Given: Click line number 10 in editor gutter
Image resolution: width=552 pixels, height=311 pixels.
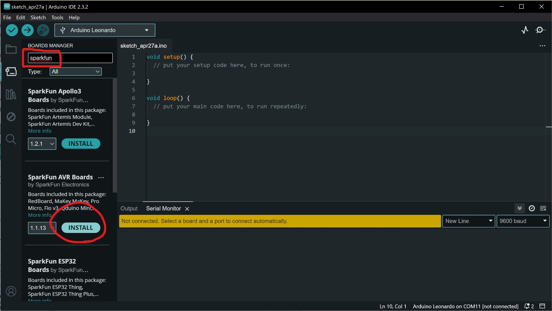Looking at the screenshot, I should coord(132,131).
